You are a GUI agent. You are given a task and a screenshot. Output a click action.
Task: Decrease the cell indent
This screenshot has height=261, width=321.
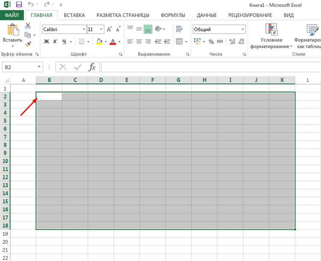[x=158, y=41]
